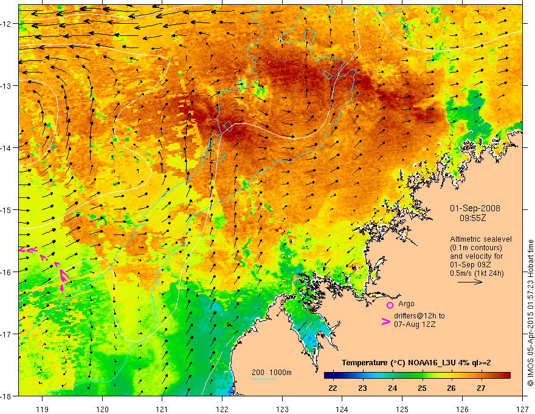
Task: Click the '07-Aug 12Z' legend text
Action: tap(415, 325)
